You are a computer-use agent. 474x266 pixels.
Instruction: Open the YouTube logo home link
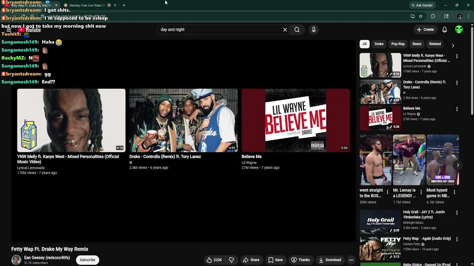pyautogui.click(x=30, y=30)
